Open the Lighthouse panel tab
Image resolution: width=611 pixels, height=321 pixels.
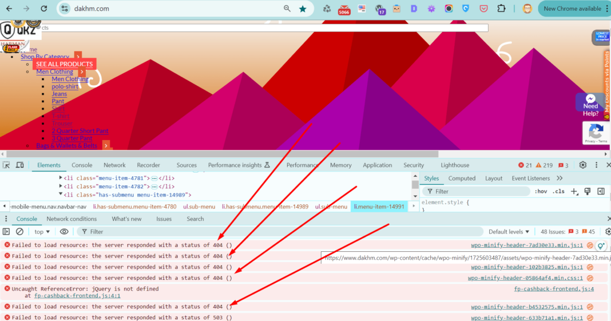[x=455, y=165]
